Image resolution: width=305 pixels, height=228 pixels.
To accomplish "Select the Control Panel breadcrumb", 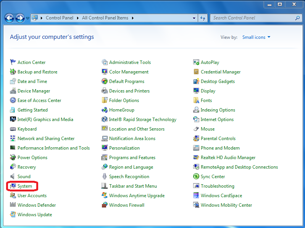I will pos(60,18).
